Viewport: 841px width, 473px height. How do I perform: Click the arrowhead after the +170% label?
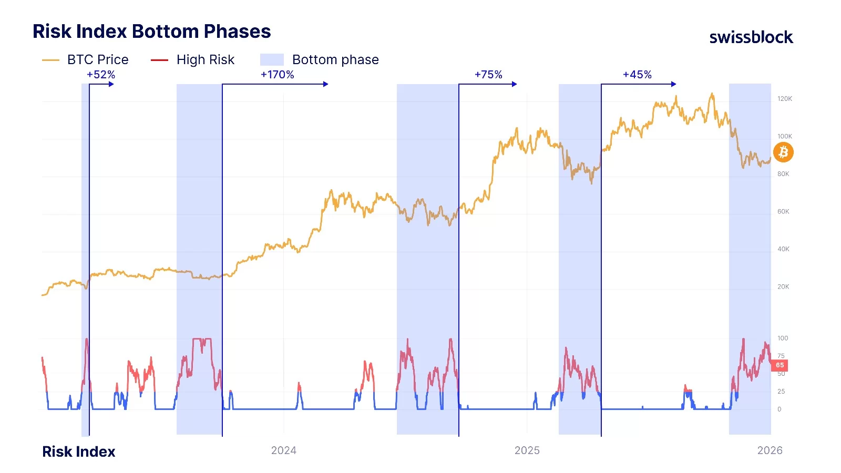coord(326,84)
